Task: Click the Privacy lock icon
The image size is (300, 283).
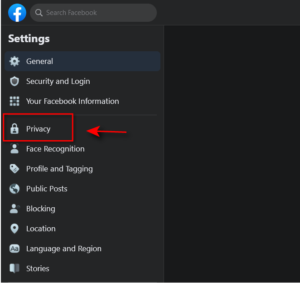Action: (15, 129)
